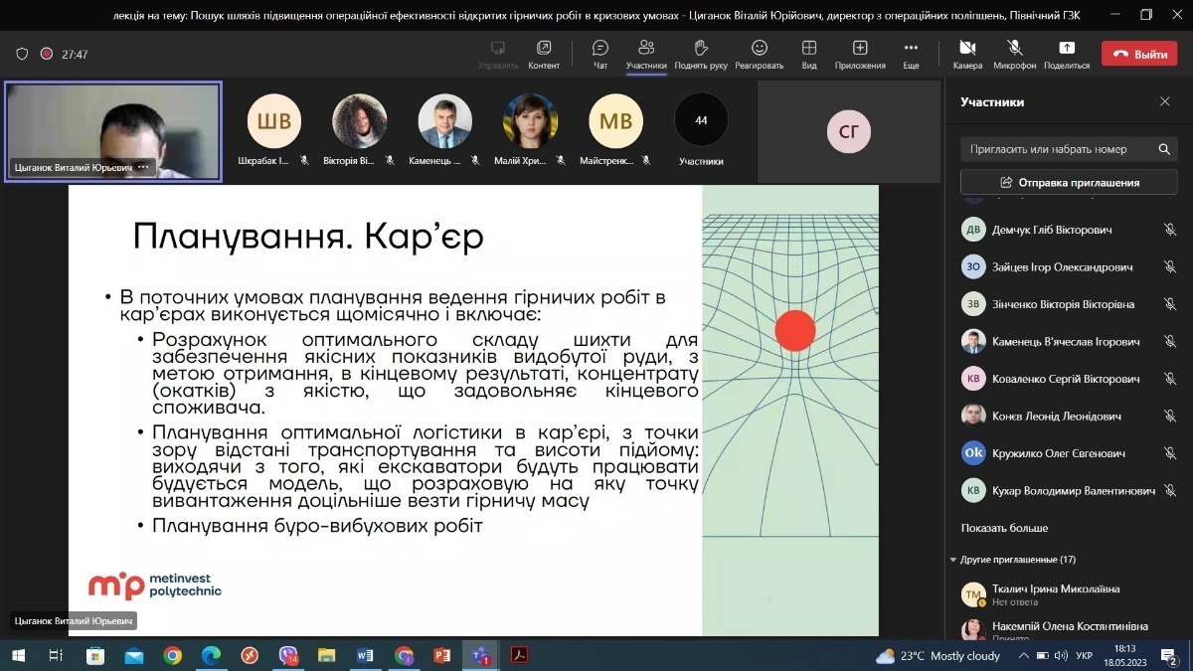The width and height of the screenshot is (1193, 671).
Task: Close the Участники side panel
Action: [1164, 102]
